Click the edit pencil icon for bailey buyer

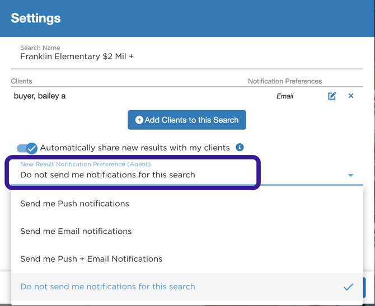[x=332, y=96]
